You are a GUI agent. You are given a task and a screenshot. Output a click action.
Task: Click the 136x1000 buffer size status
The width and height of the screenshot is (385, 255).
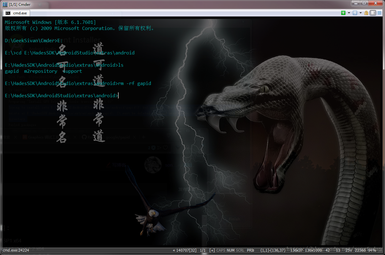coord(313,250)
